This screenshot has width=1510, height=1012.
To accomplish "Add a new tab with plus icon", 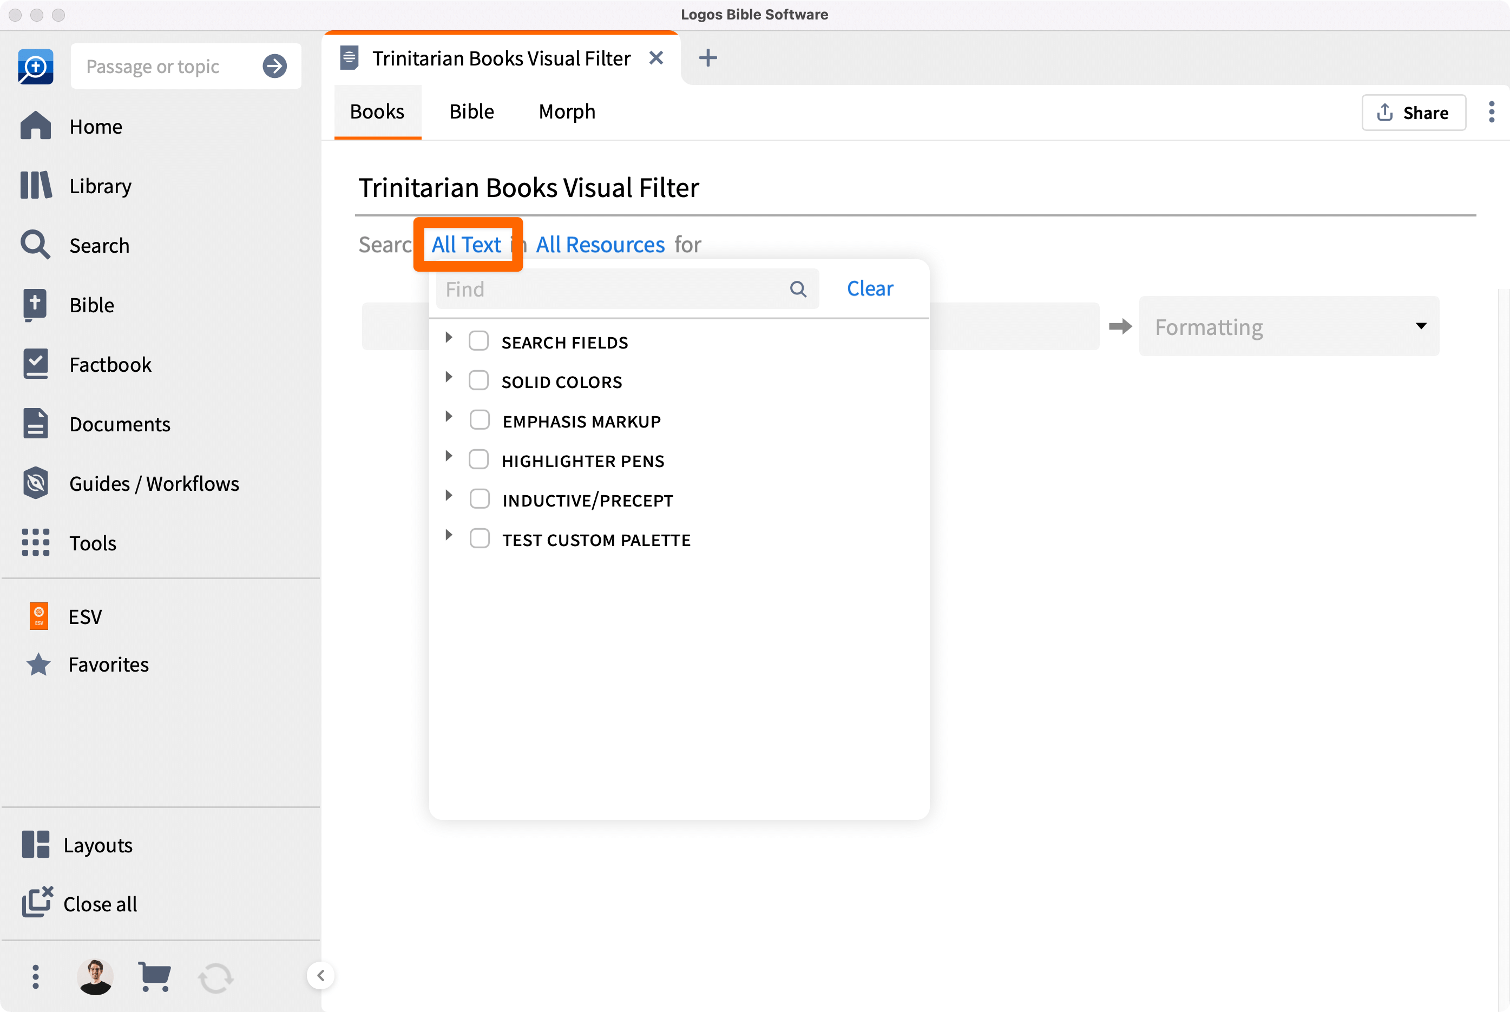I will pos(708,57).
